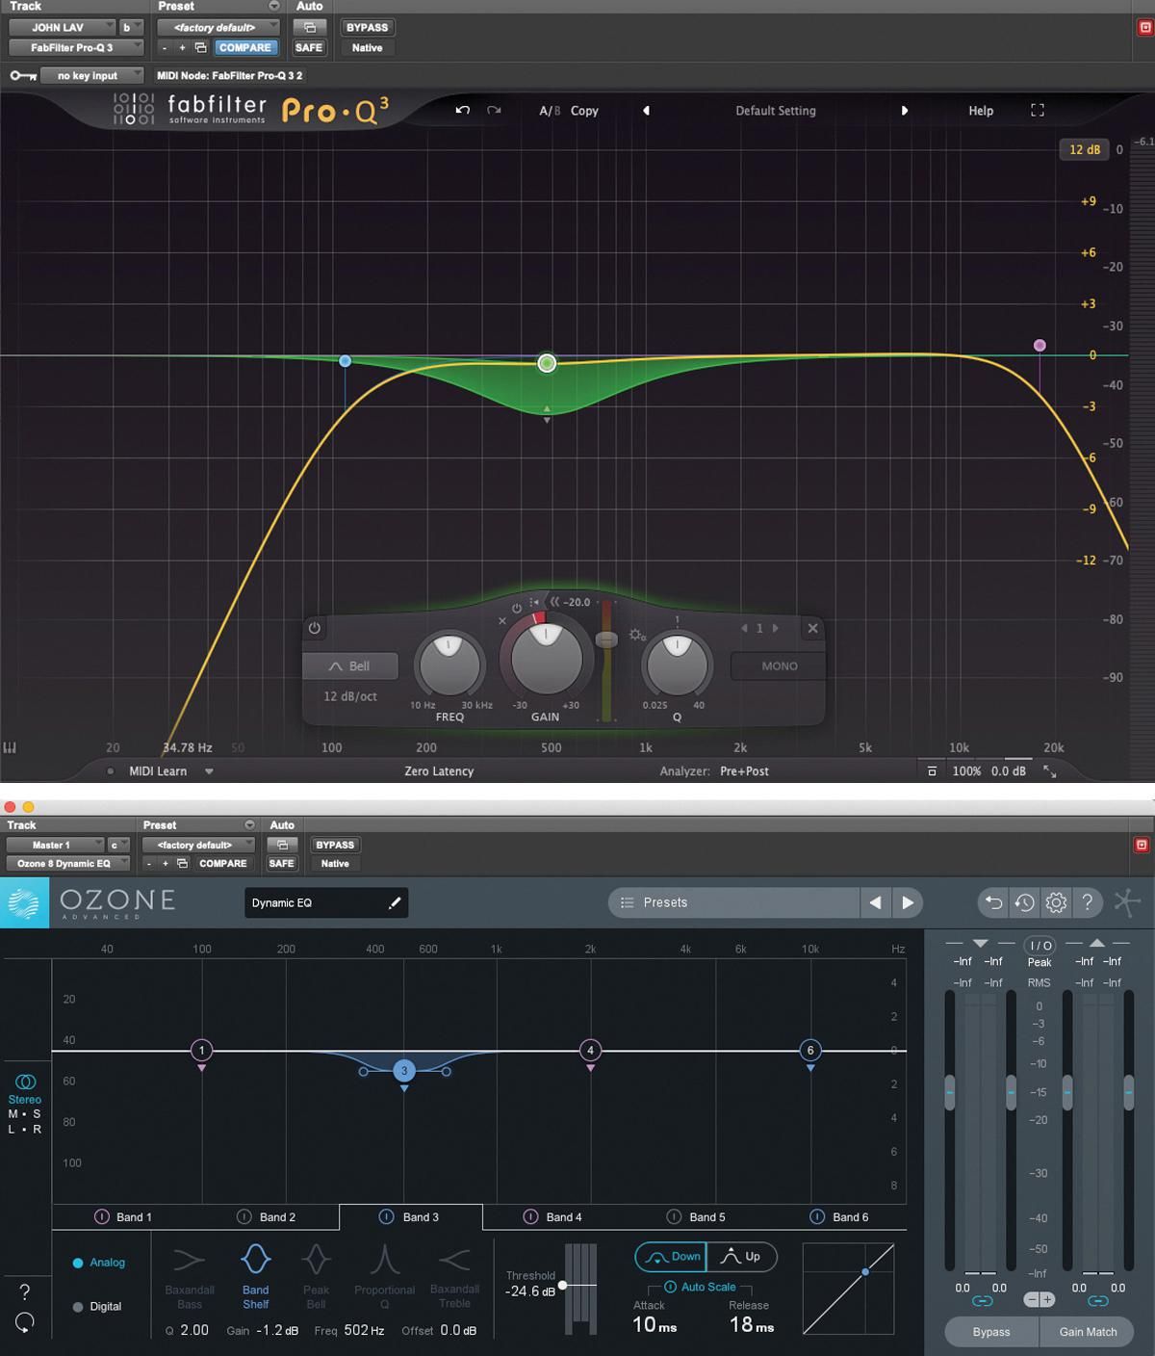Screen dimensions: 1155x1356
Task: Expand MIDI Learn dropdown arrow
Action: click(x=209, y=771)
